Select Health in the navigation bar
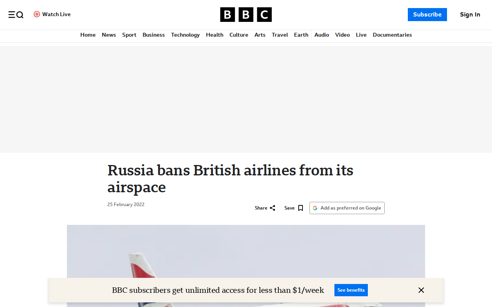492x307 pixels. [x=214, y=35]
